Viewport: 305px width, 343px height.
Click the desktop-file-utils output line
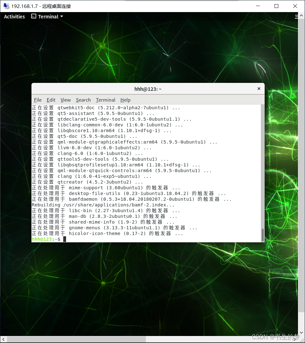click(x=129, y=193)
